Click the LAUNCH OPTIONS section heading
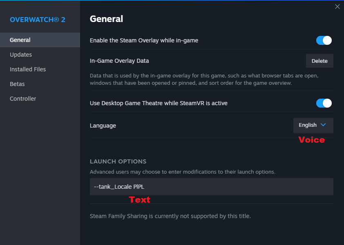The width and height of the screenshot is (344, 245). [x=118, y=161]
